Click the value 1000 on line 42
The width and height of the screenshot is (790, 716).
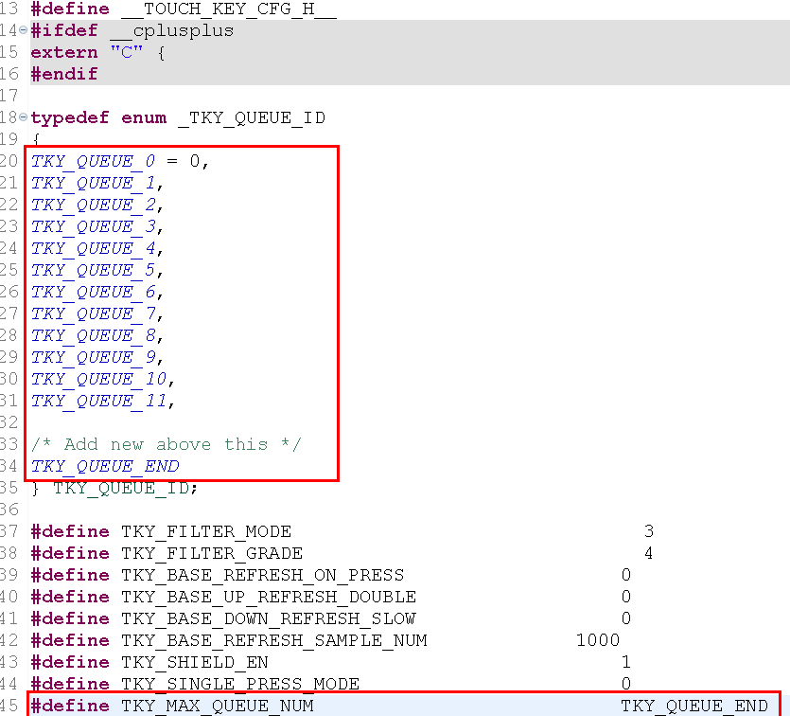point(598,640)
